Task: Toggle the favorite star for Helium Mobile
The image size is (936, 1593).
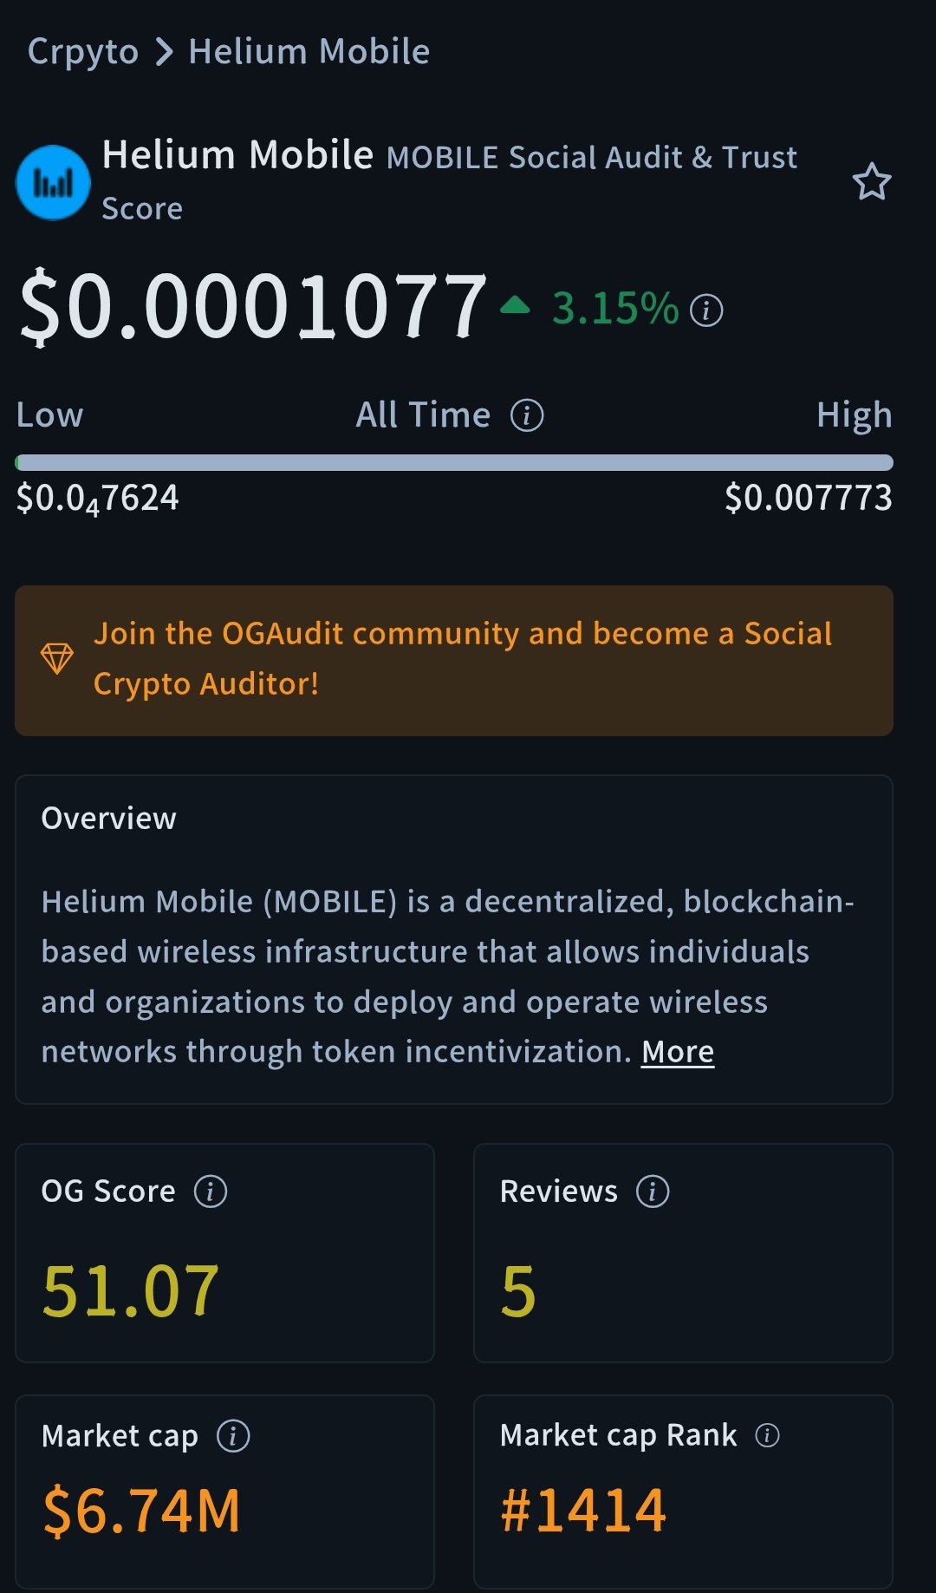Action: tap(871, 182)
